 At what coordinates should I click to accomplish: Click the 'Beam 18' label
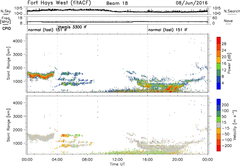tap(117, 3)
